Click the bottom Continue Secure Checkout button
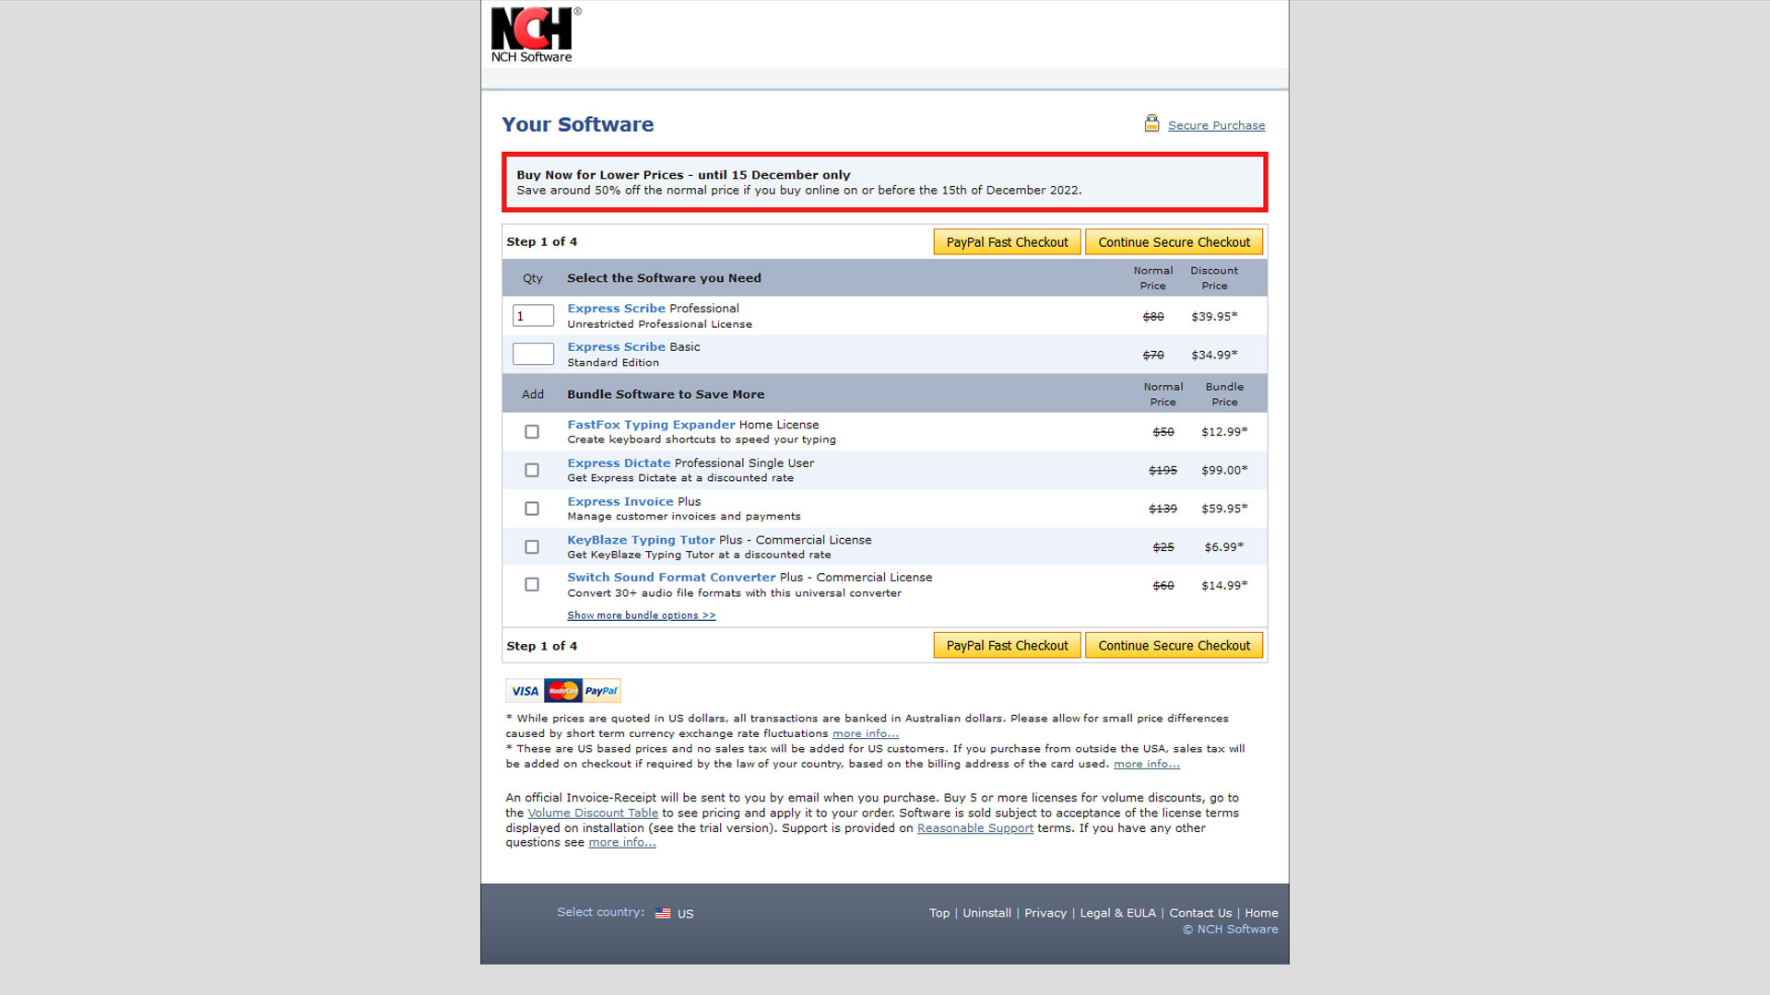The image size is (1770, 995). tap(1174, 646)
